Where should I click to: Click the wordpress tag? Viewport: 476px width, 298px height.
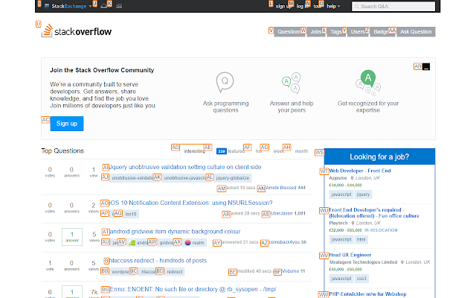point(120,271)
